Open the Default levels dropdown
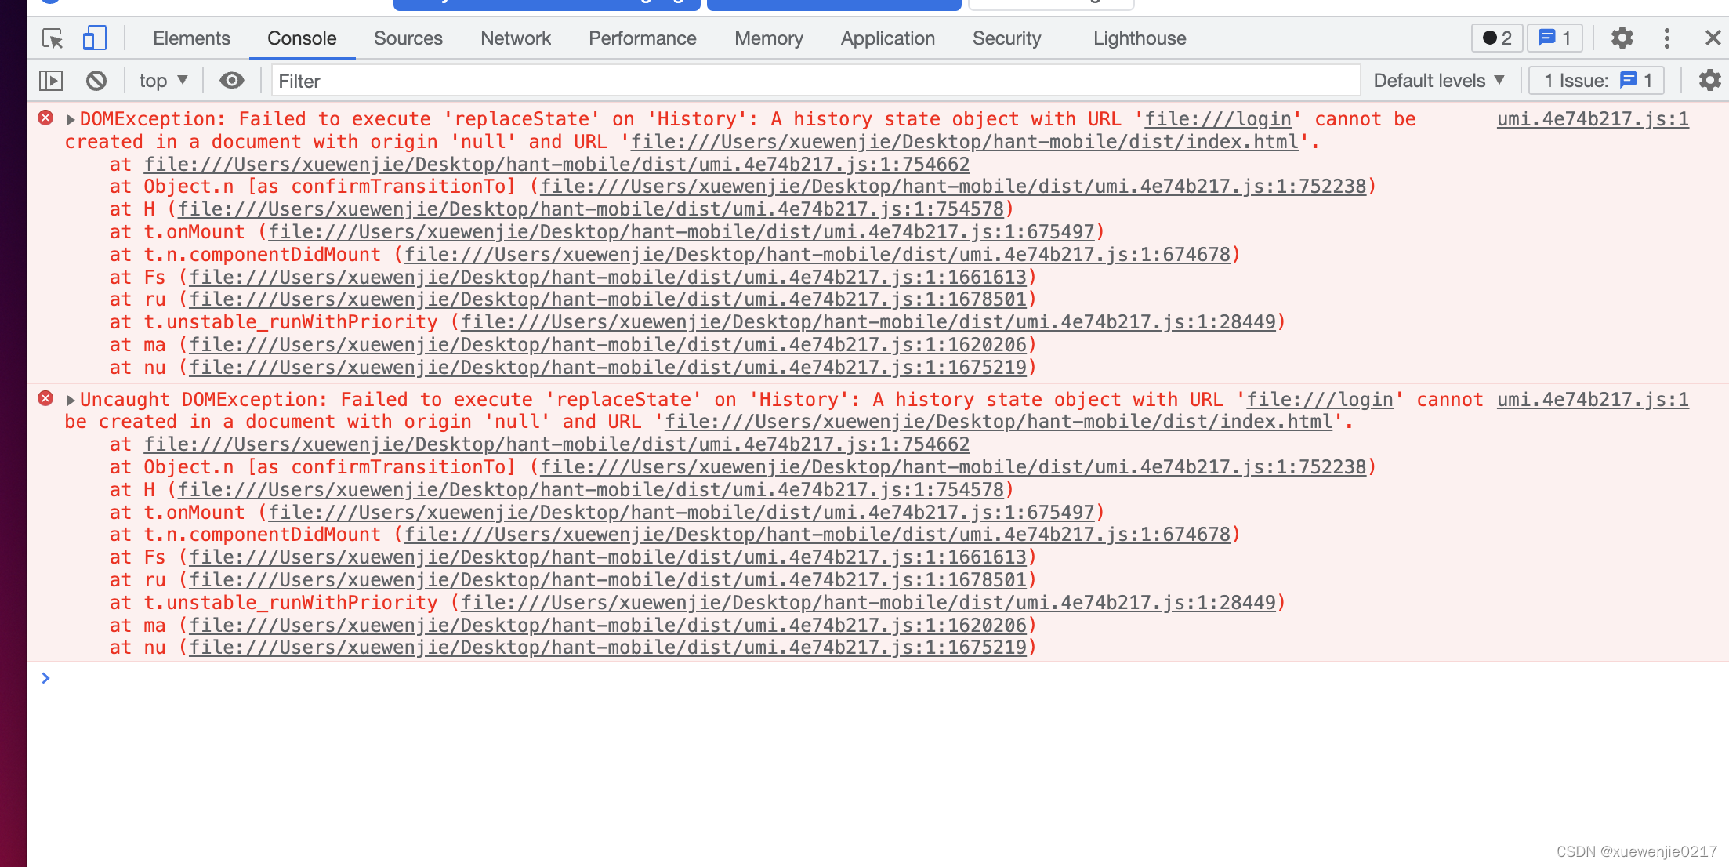The width and height of the screenshot is (1729, 867). 1438,81
